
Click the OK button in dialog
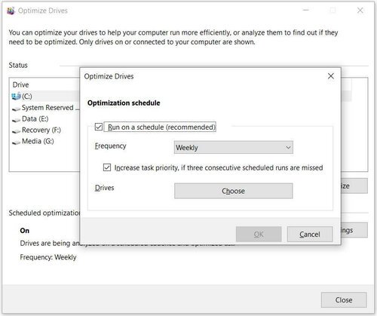259,234
